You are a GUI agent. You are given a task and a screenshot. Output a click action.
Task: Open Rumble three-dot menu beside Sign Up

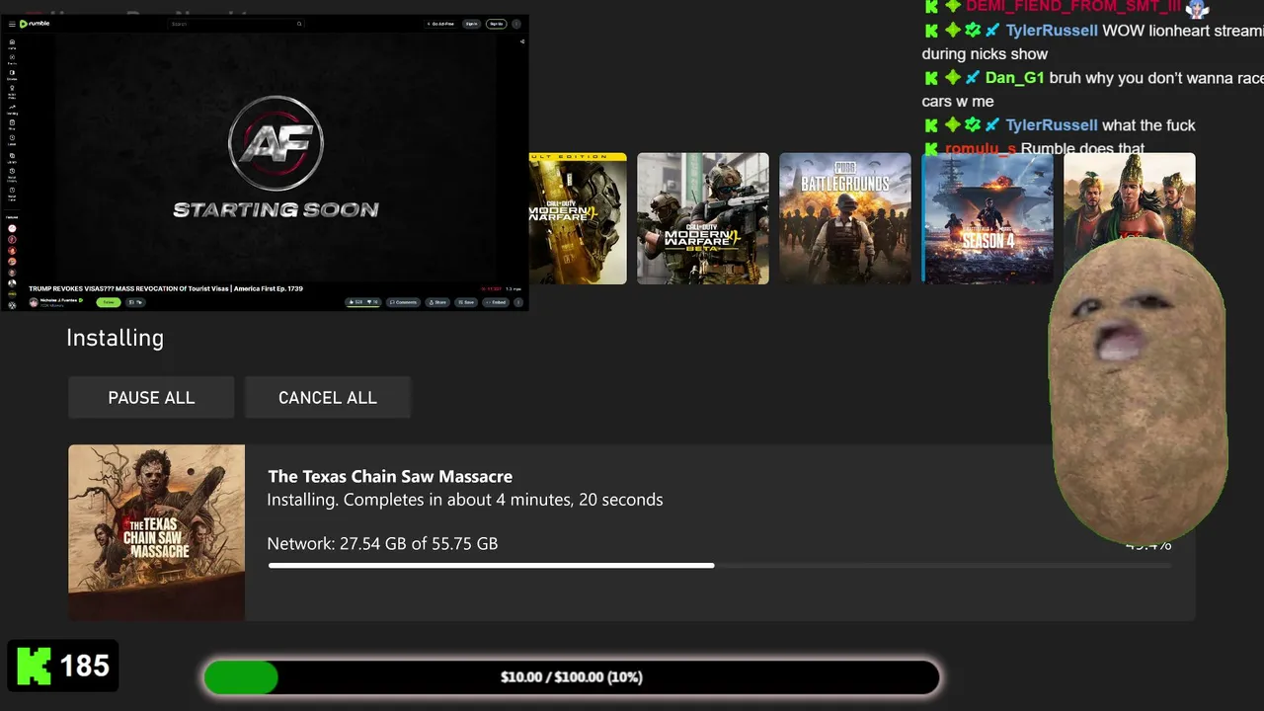point(515,24)
